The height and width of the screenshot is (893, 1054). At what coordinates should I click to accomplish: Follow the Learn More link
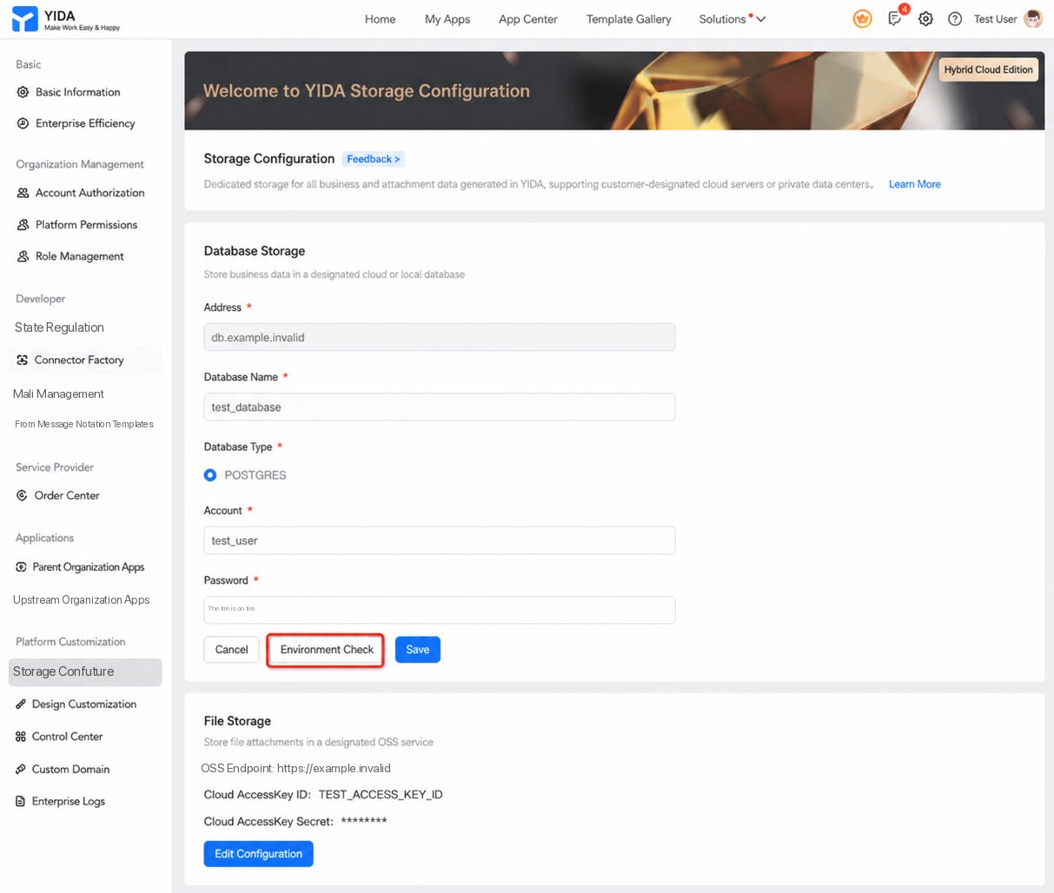pyautogui.click(x=914, y=184)
